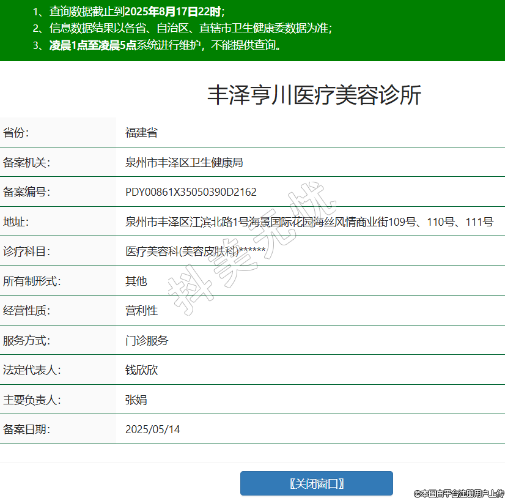The height and width of the screenshot is (498, 505).
Task: Click the address text starting with 泉州市丰泽区江滨北路
Action: 309,221
